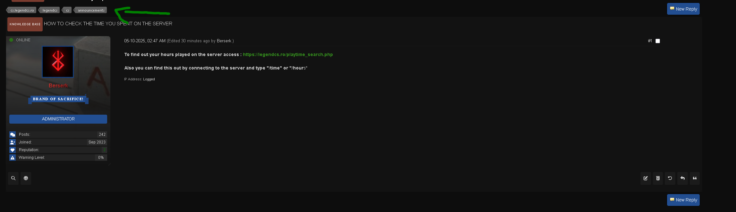Image resolution: width=736 pixels, height=212 pixels.
Task: Tick the post #1 selection checkbox
Action: coord(658,41)
